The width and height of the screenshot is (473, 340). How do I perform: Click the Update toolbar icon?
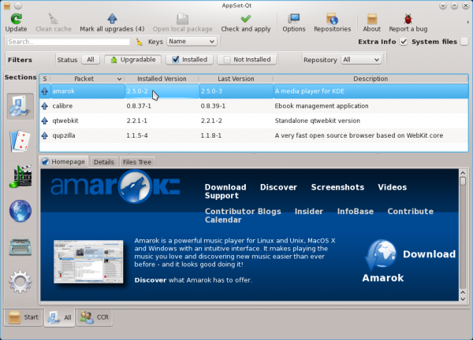click(16, 19)
